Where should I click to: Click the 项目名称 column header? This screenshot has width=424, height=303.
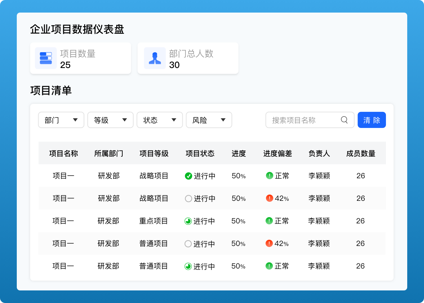pos(64,153)
